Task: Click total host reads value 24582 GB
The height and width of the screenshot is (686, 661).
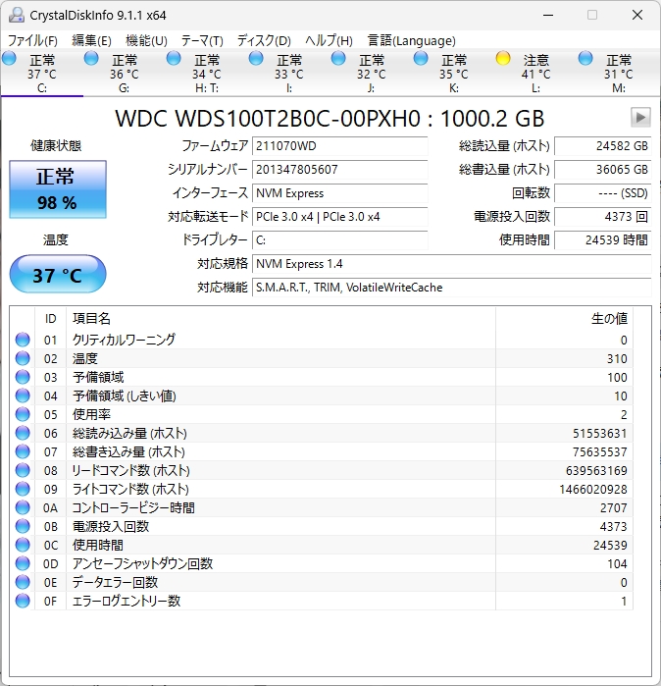Action: pos(603,146)
